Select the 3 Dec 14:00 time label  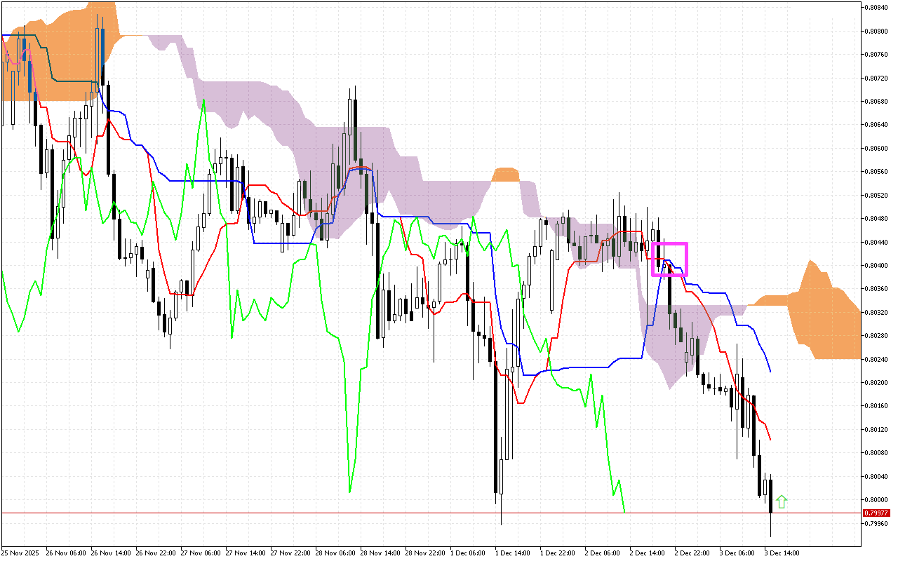coord(782,553)
